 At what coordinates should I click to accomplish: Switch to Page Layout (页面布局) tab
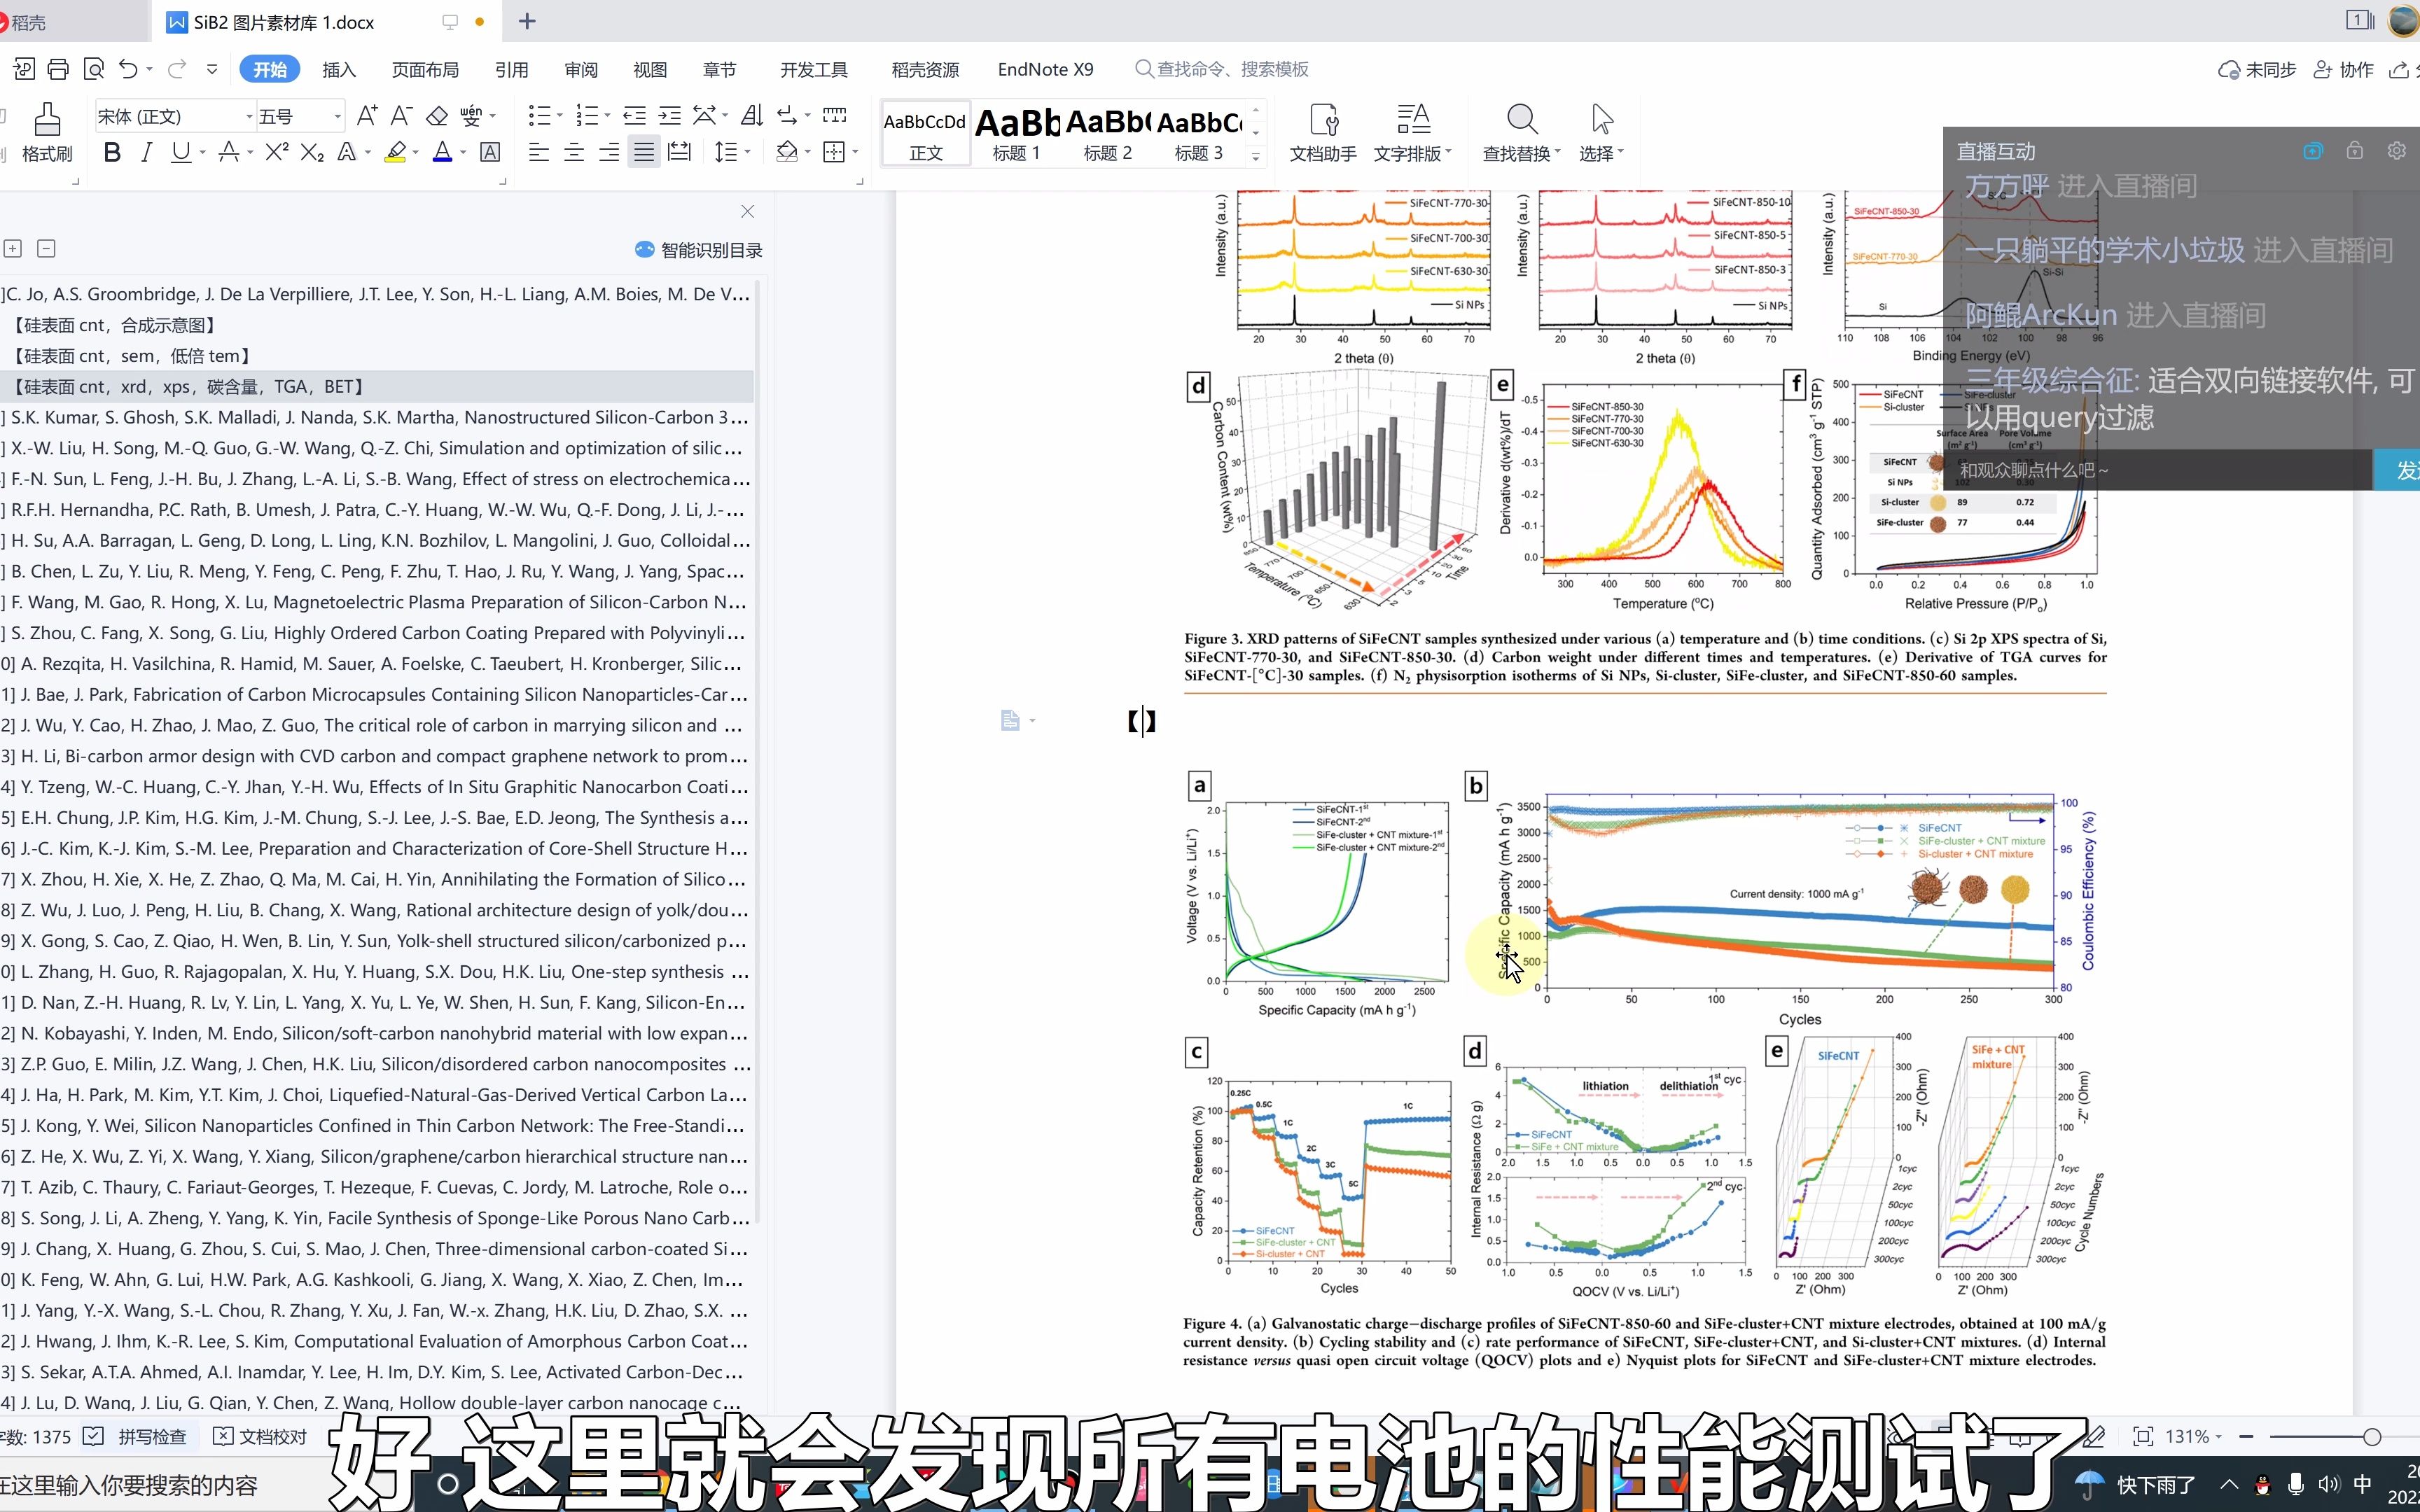pos(425,69)
